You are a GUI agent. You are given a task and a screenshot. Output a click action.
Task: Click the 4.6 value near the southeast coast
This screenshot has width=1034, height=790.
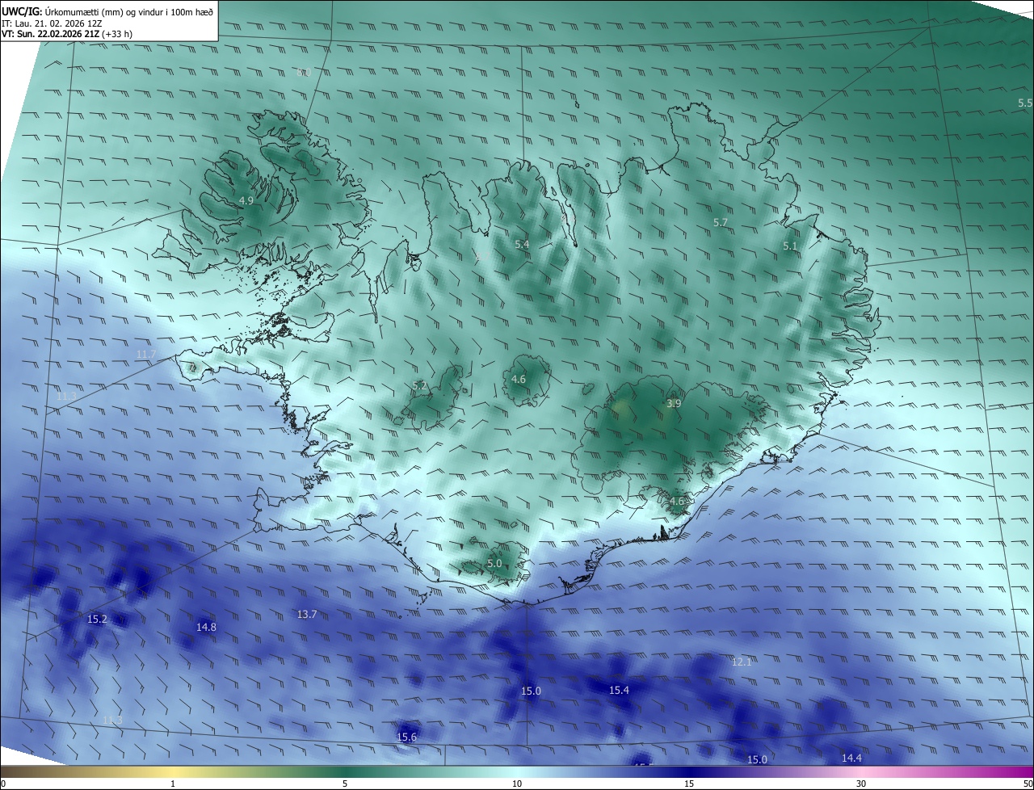[x=677, y=501]
